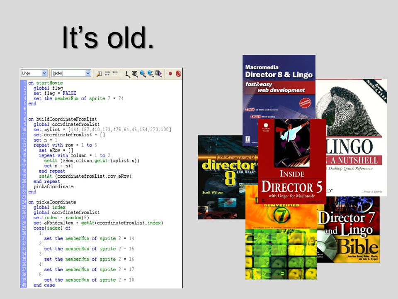Click the 'set flag = FALSE' line
This screenshot has height=299, width=398.
pos(55,93)
